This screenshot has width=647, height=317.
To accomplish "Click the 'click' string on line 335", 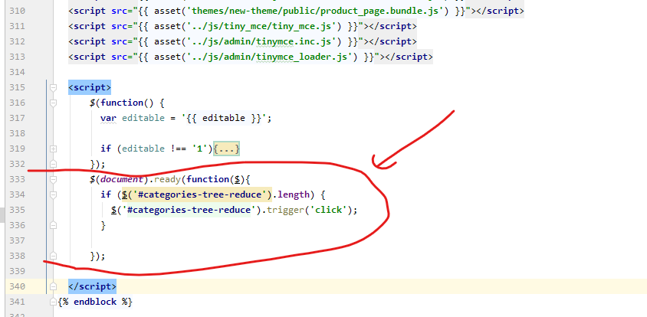I will coord(328,210).
